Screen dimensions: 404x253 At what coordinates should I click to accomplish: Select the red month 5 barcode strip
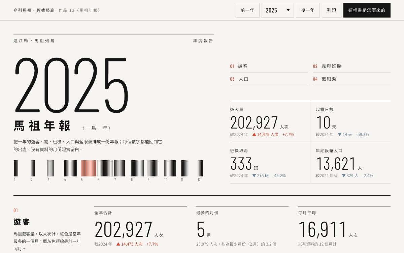(x=88, y=168)
